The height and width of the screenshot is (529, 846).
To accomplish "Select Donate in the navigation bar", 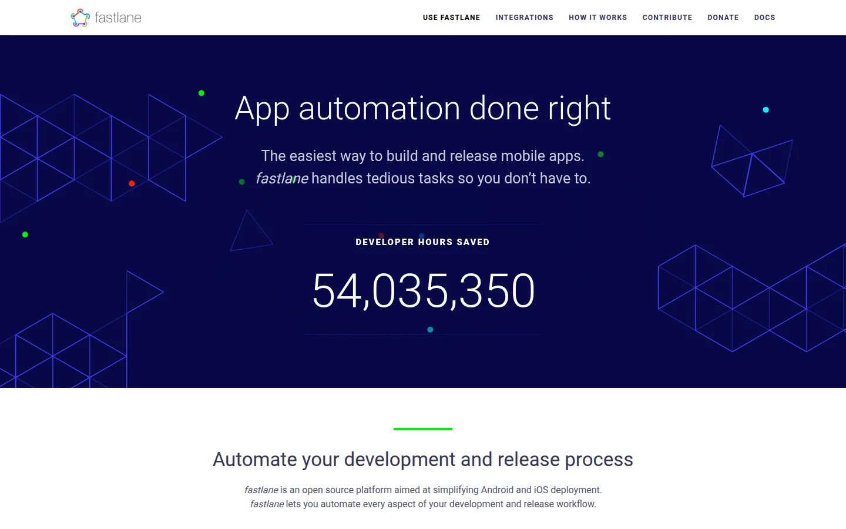I will 723,18.
